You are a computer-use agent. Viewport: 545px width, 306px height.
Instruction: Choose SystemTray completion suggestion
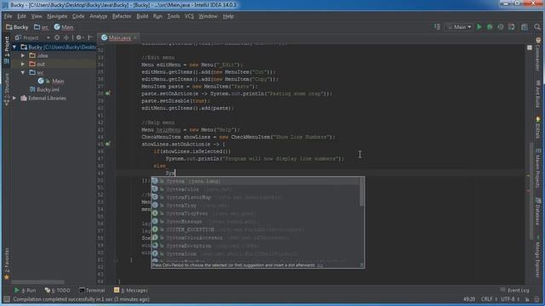pyautogui.click(x=255, y=206)
